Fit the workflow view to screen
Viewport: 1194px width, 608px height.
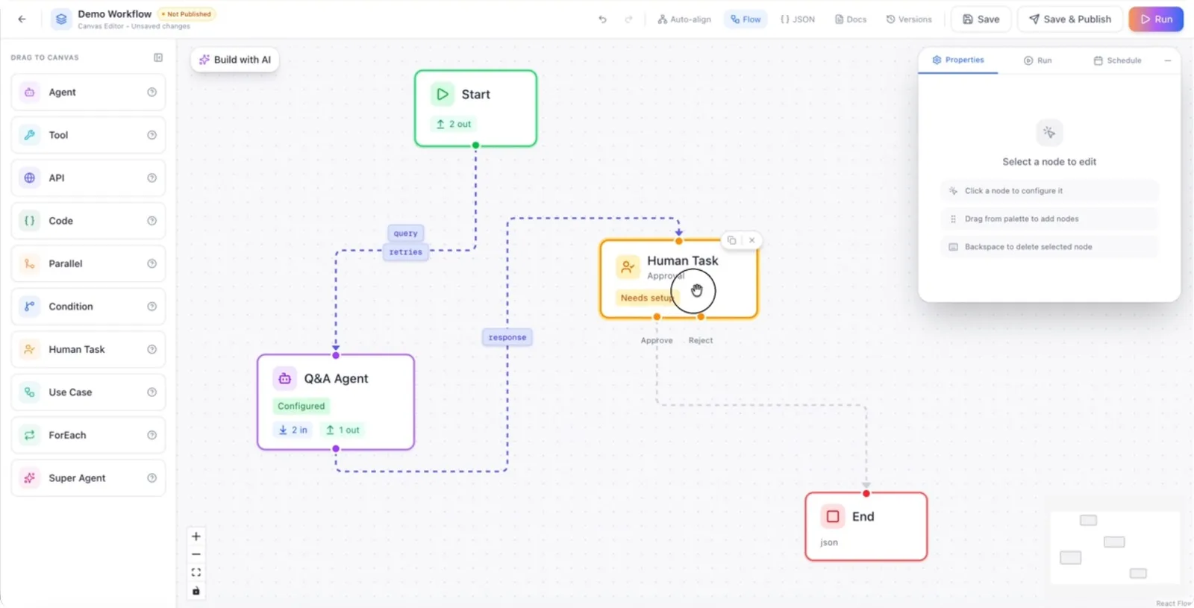tap(196, 572)
